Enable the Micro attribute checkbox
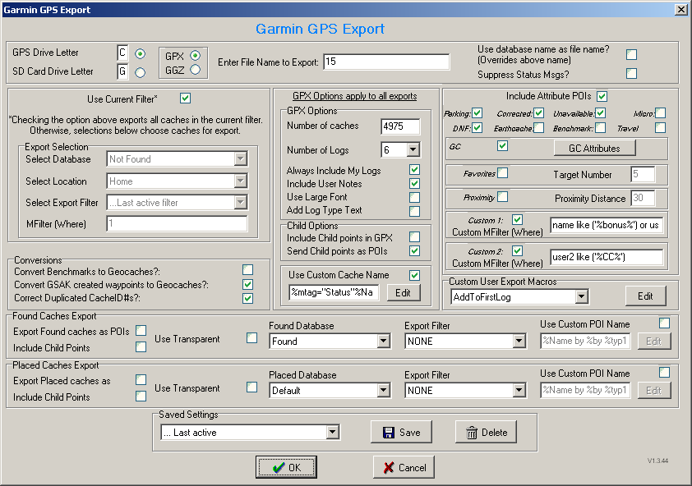The width and height of the screenshot is (692, 486). pos(660,113)
